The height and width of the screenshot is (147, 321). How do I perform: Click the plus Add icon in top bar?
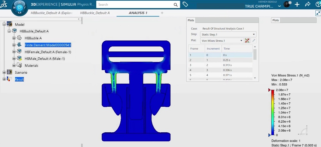point(297,4)
